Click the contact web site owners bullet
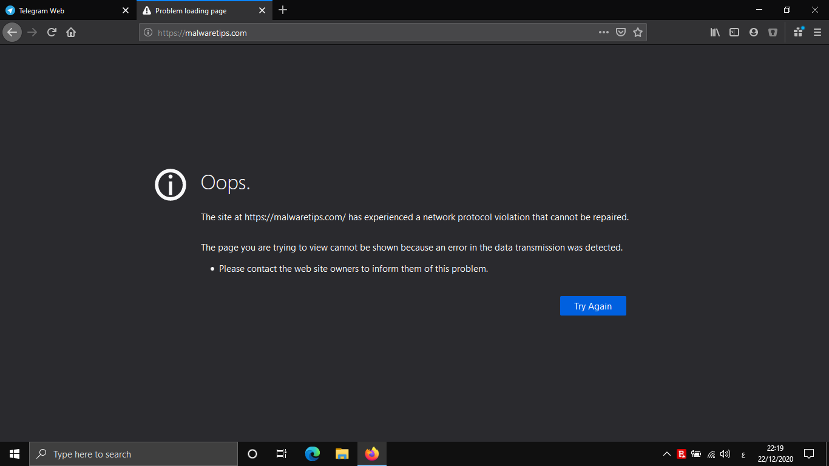 pyautogui.click(x=353, y=268)
